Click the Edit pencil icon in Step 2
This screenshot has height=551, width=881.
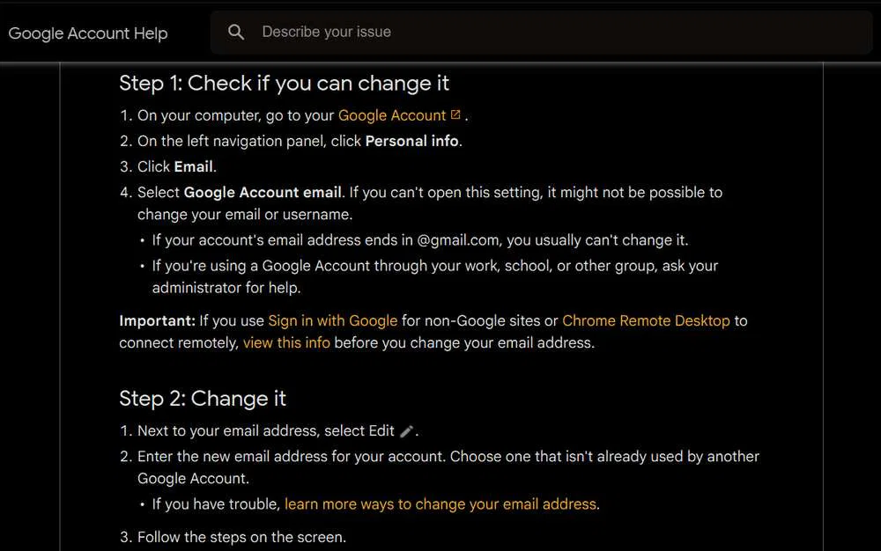click(406, 431)
